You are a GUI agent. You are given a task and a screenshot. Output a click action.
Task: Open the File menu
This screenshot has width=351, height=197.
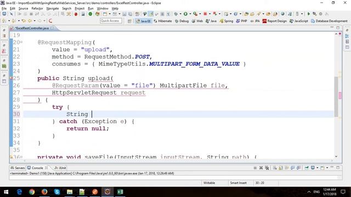point(4,9)
